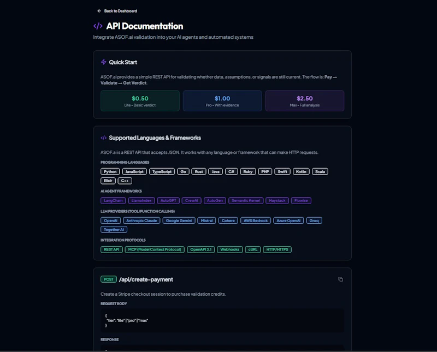Image resolution: width=437 pixels, height=352 pixels.
Task: Click the Programming Languages section label
Action: point(125,162)
